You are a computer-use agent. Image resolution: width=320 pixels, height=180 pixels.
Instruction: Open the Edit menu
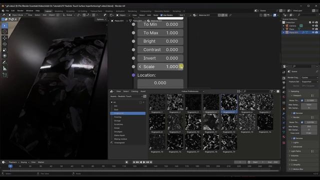(x=13, y=10)
